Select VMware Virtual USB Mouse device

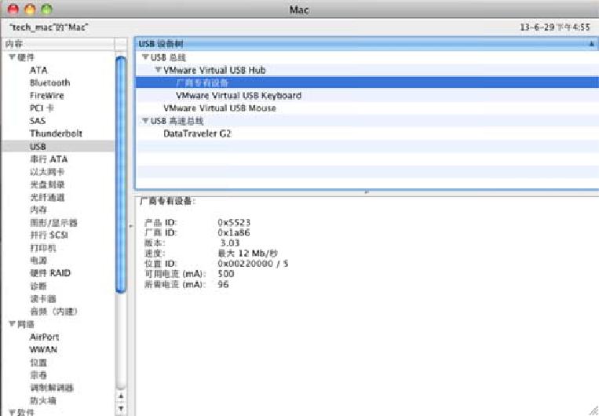(x=219, y=108)
